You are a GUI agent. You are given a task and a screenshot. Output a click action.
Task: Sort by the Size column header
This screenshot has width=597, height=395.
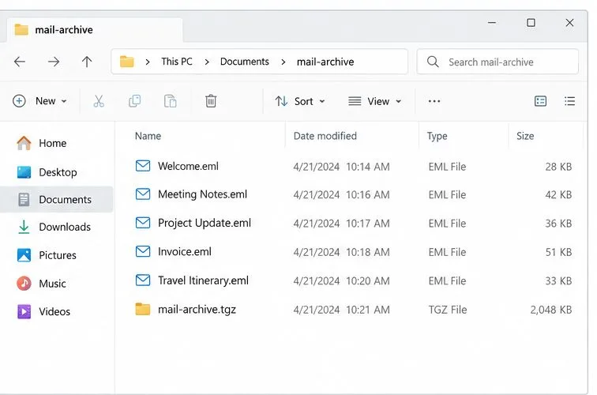(525, 136)
